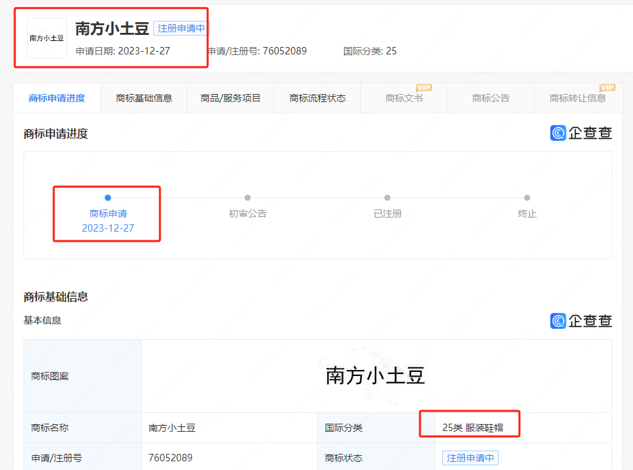The image size is (633, 470).
Task: Open the 商标转让信息 VIP tab
Action: pyautogui.click(x=578, y=98)
